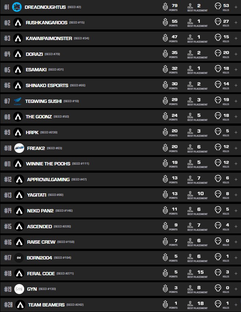This screenshot has width=241, height=312.
Task: Click the #16 rank of RAISE CREW
Action: tap(8, 242)
